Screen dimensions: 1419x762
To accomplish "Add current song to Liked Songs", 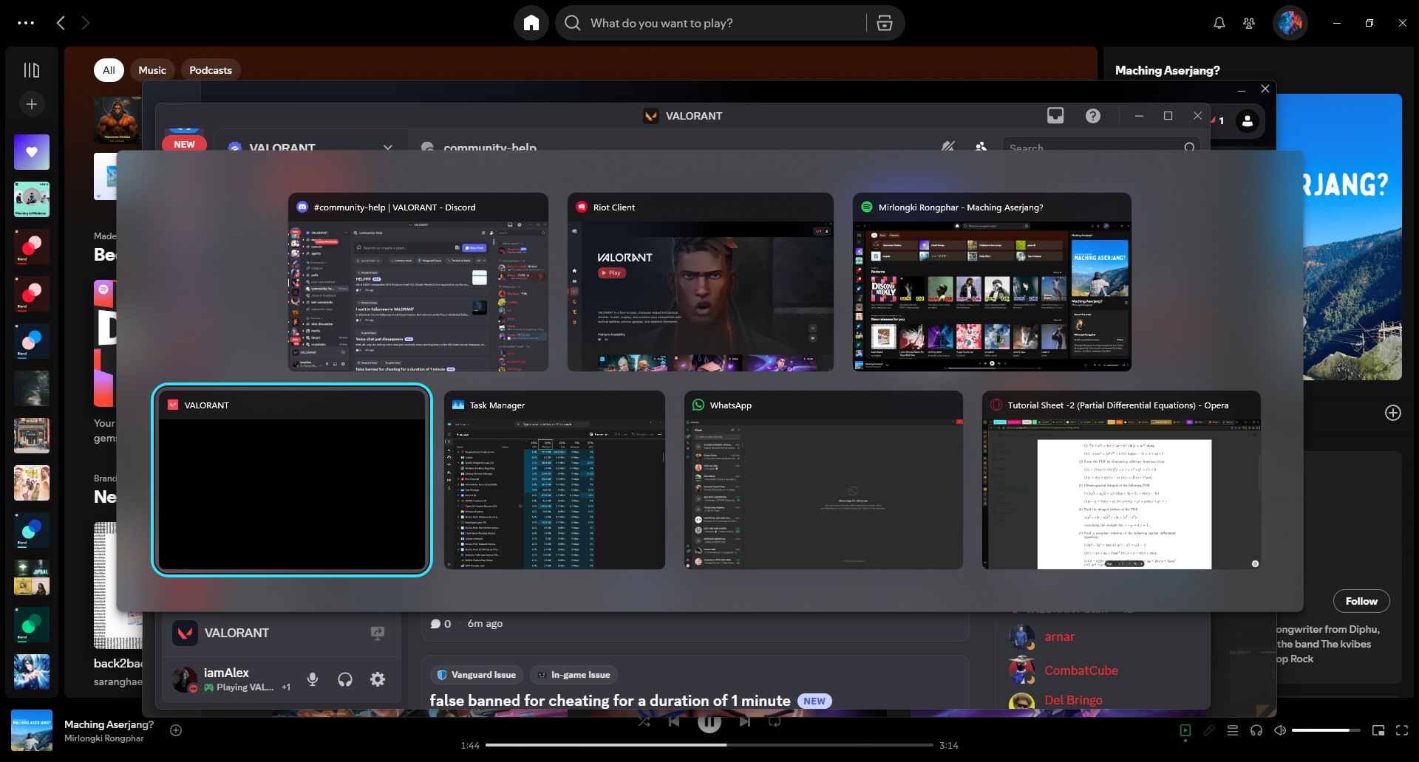I will click(176, 730).
